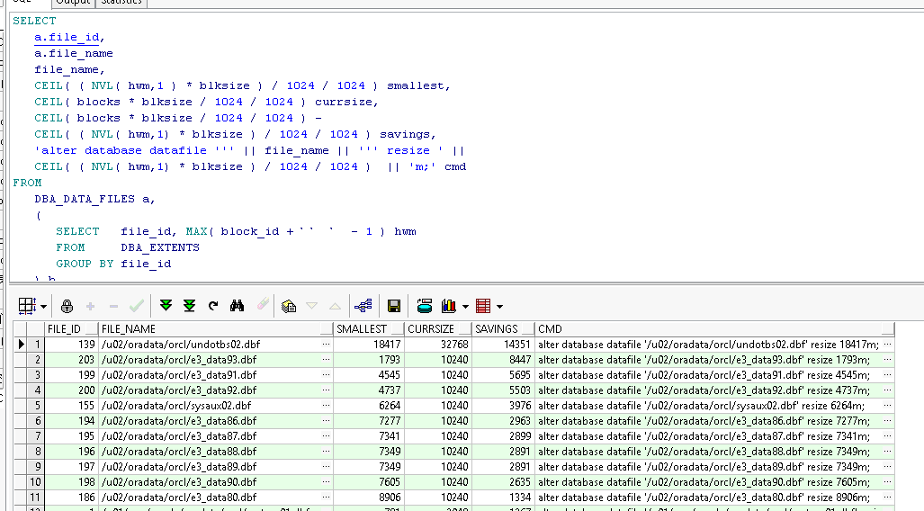Click the small sort box beside SMALLEST

coord(397,329)
